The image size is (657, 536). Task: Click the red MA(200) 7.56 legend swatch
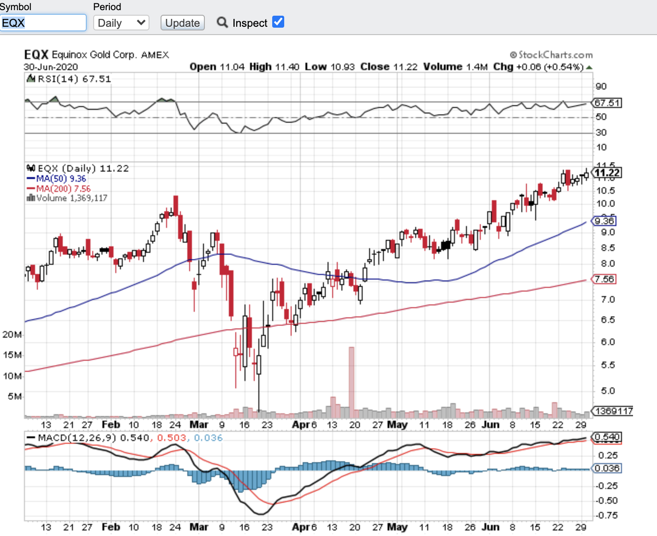coord(31,189)
